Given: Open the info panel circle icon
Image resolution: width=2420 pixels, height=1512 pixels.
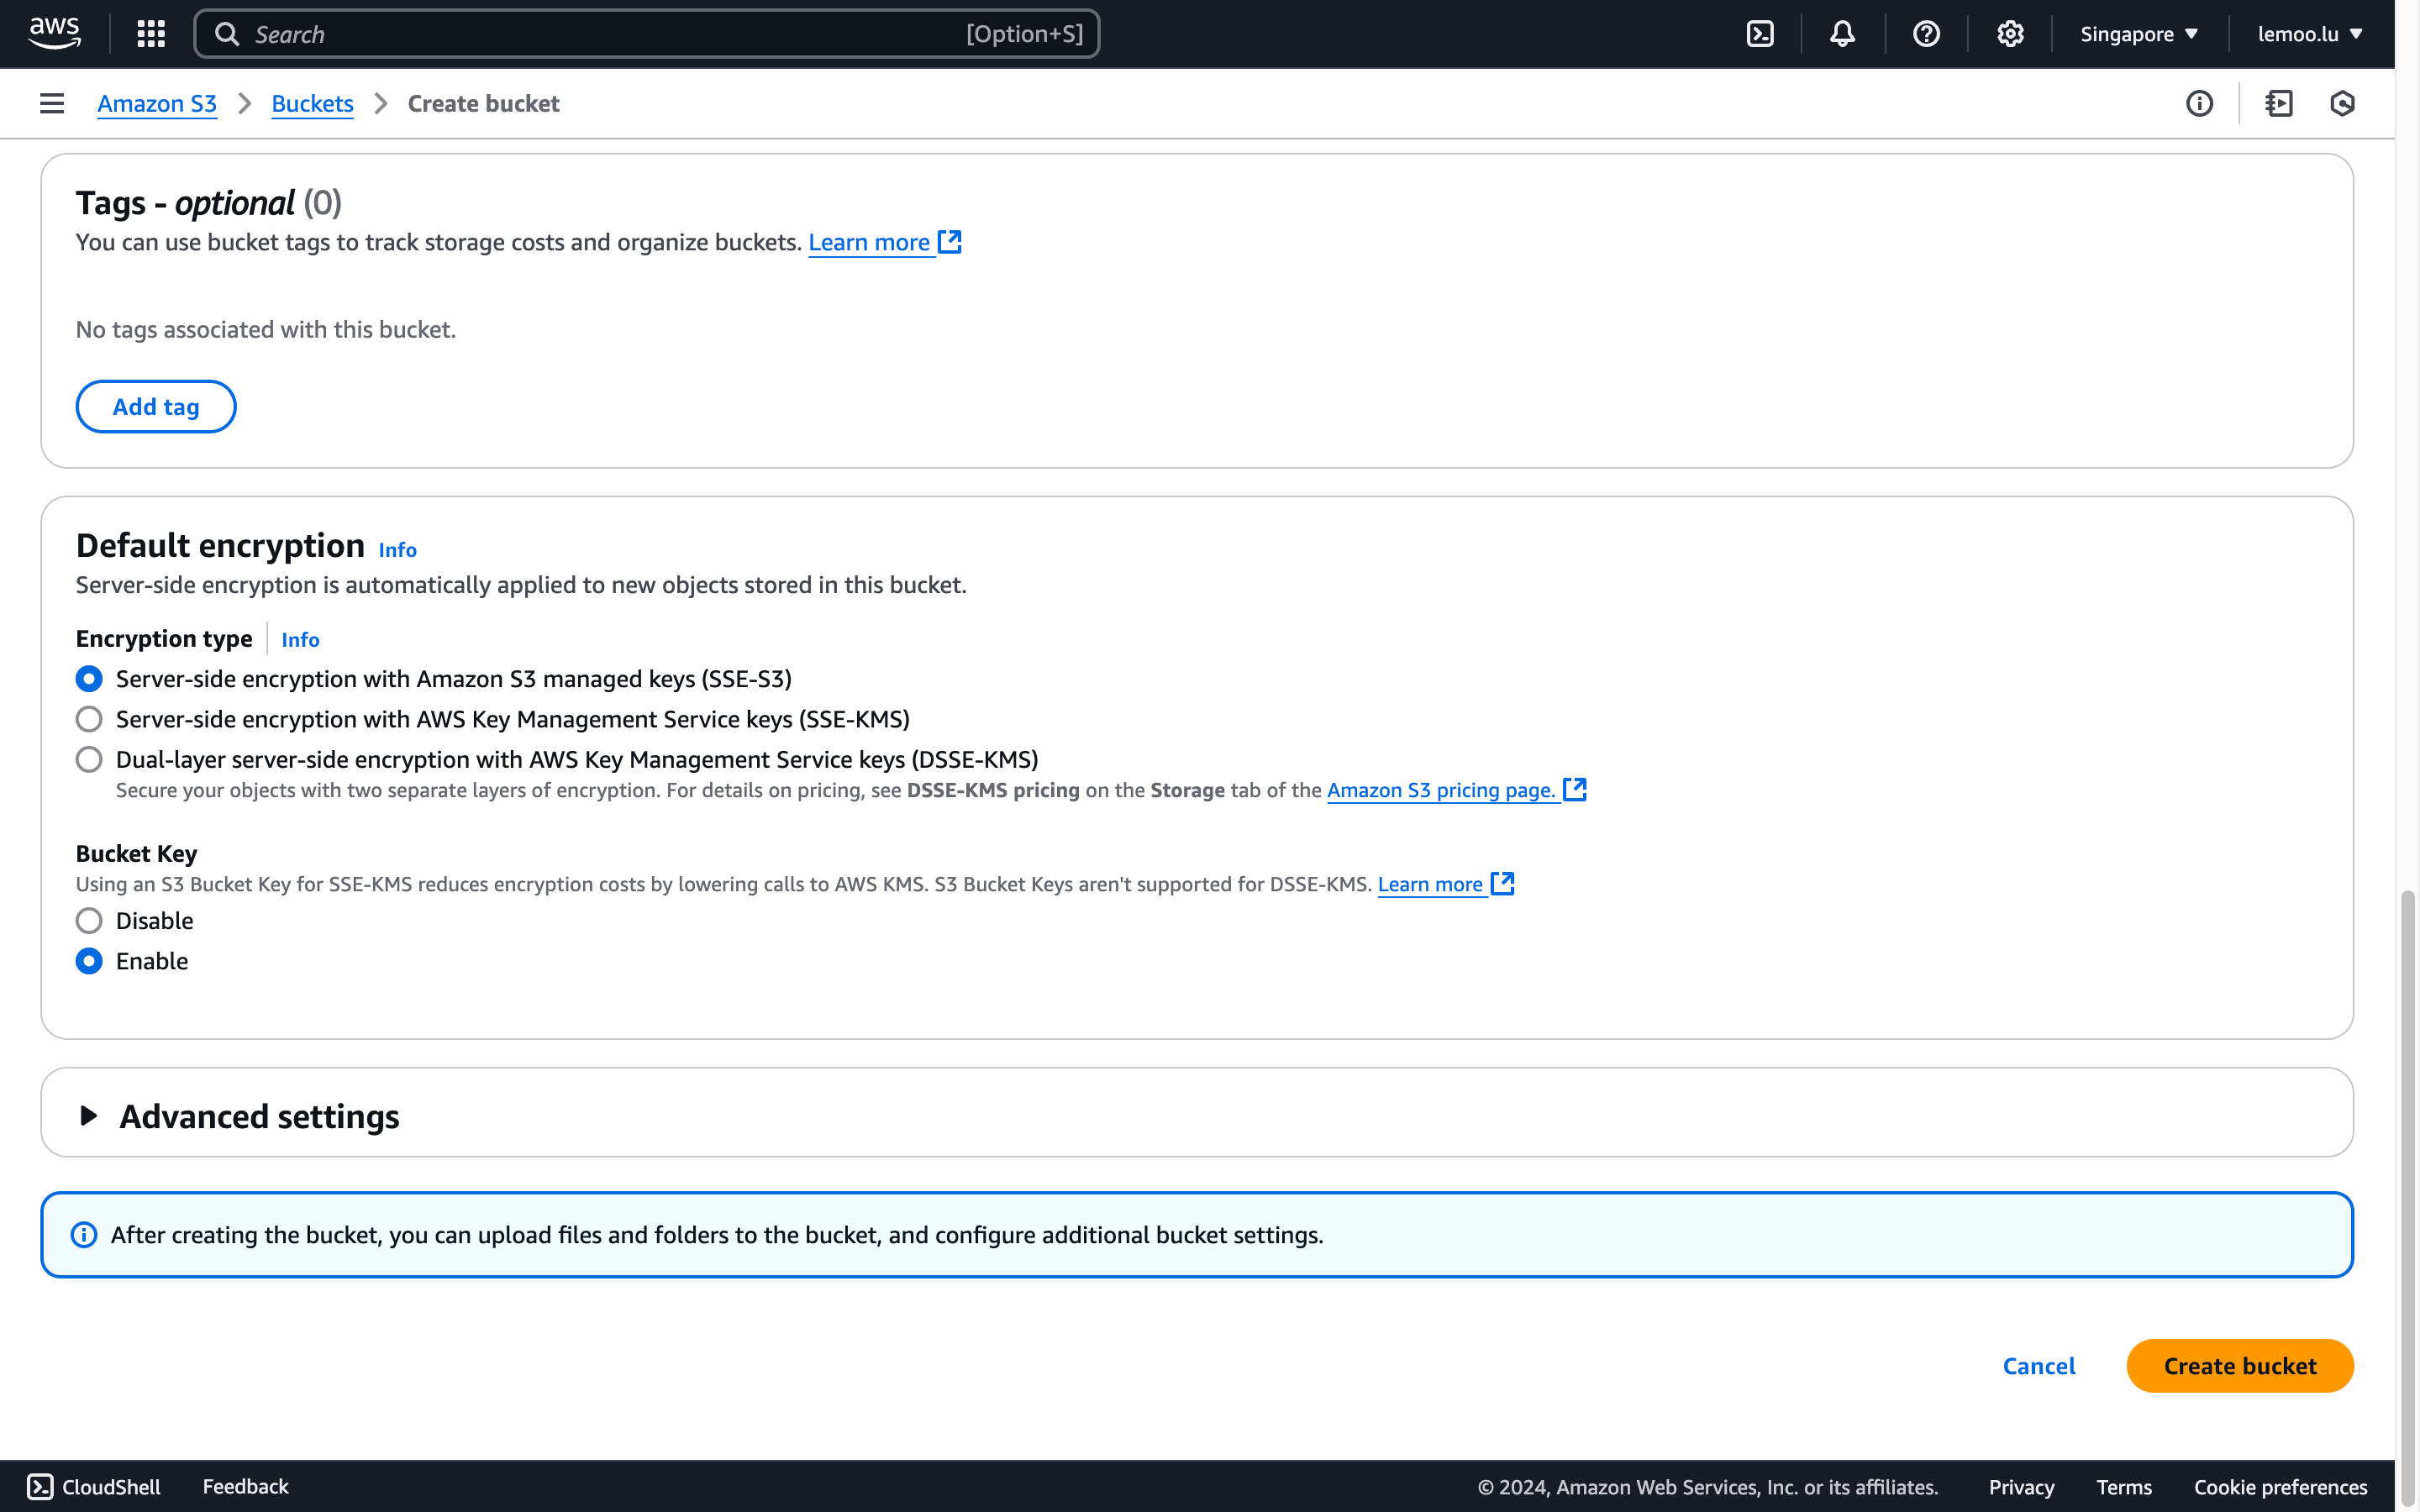Looking at the screenshot, I should (2199, 103).
